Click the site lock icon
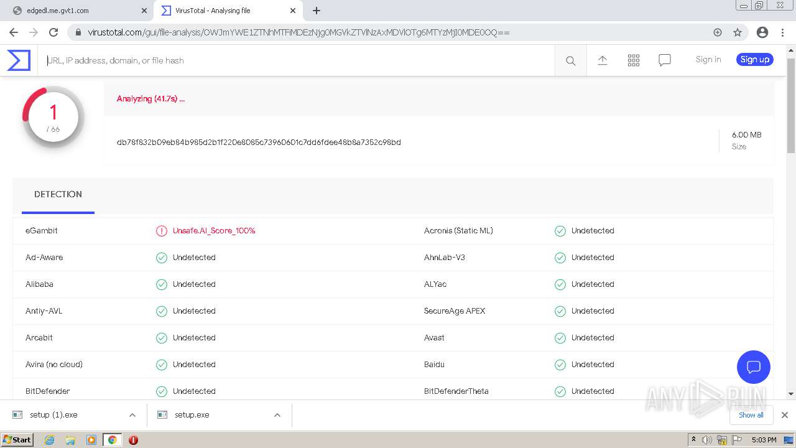The width and height of the screenshot is (796, 448). 78,32
